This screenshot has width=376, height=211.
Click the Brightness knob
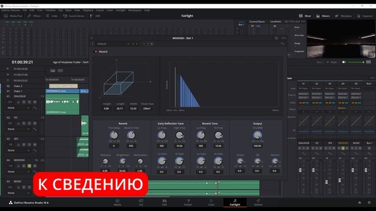tap(123, 161)
